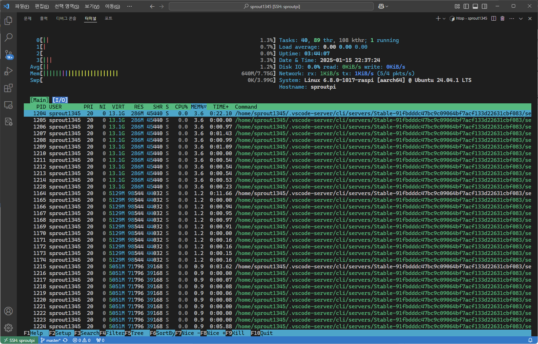Select the htop [Main] tab
The height and width of the screenshot is (344, 538).
point(40,100)
